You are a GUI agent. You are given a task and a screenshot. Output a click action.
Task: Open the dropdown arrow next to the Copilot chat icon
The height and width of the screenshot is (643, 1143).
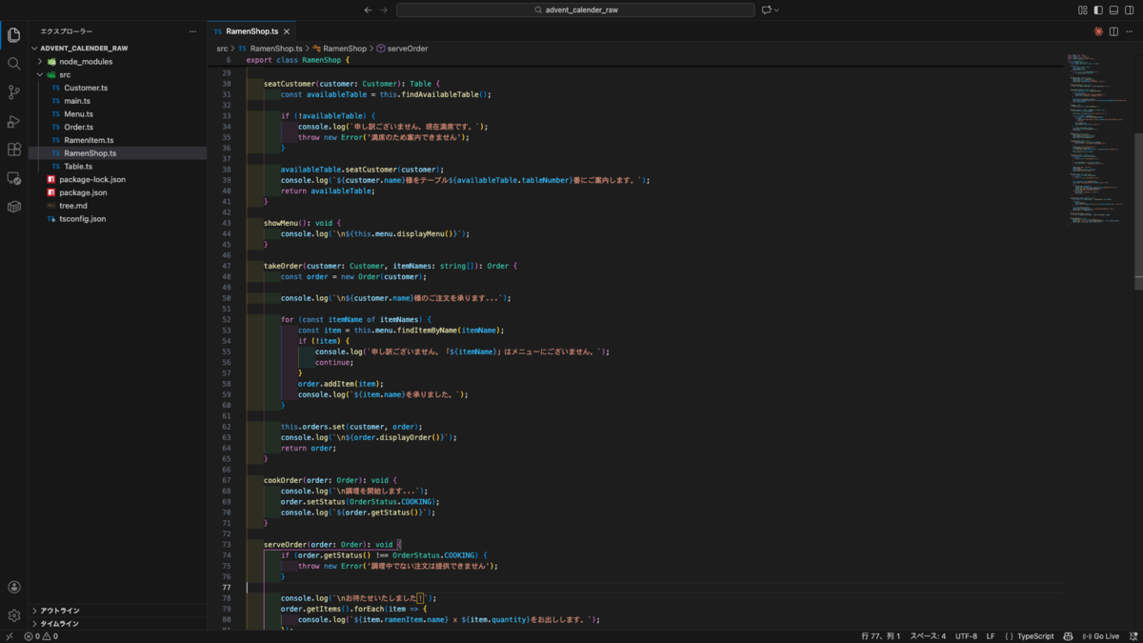click(777, 10)
